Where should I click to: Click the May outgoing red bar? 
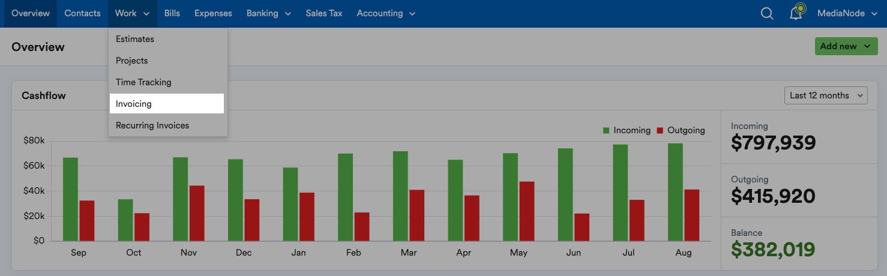coord(527,211)
